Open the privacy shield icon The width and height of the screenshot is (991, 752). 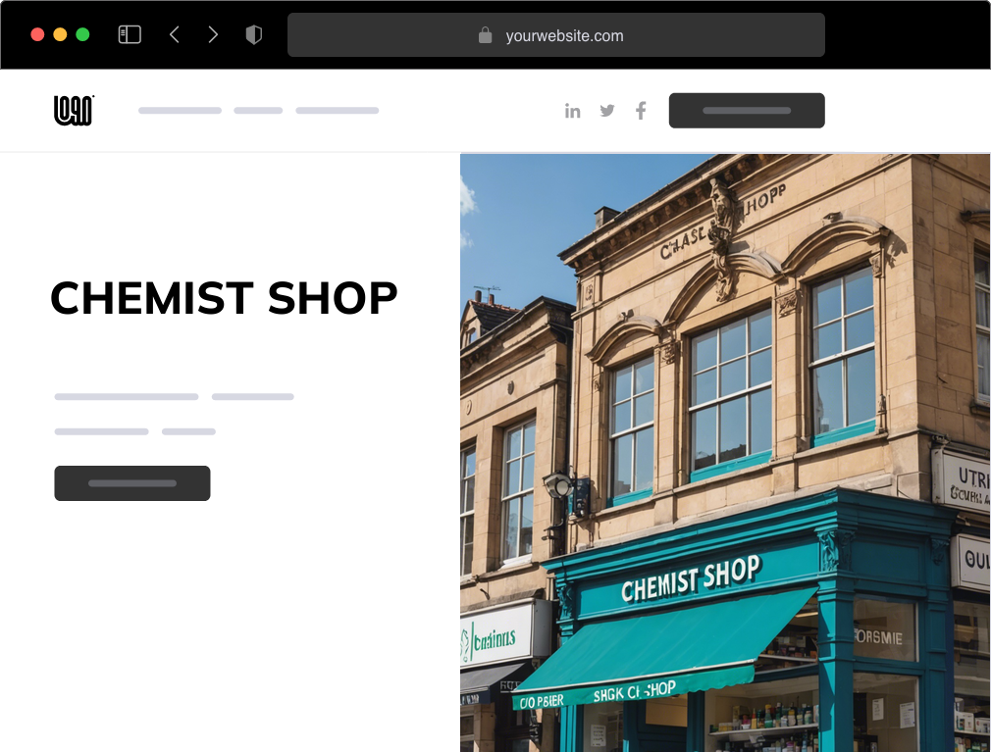click(x=253, y=34)
